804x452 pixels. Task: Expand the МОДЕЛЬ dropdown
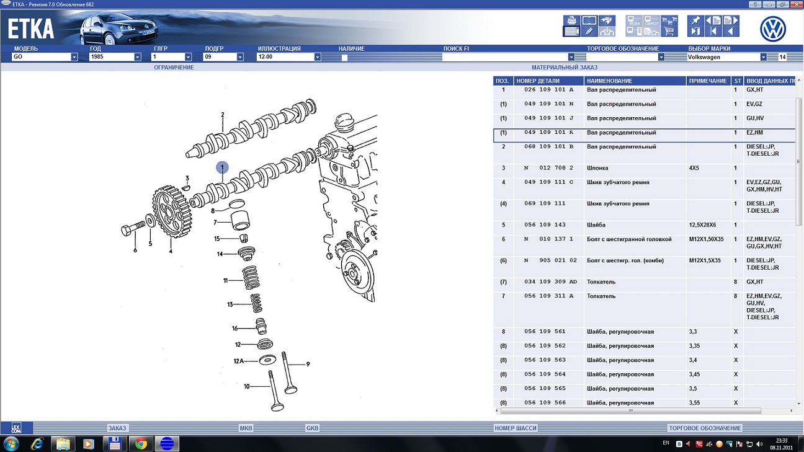click(74, 57)
